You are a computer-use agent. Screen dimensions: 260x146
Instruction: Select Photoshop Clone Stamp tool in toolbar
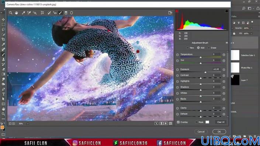(x=3, y=59)
